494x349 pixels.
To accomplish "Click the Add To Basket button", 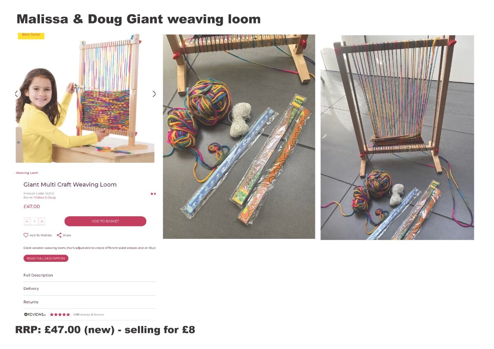I will pyautogui.click(x=105, y=221).
